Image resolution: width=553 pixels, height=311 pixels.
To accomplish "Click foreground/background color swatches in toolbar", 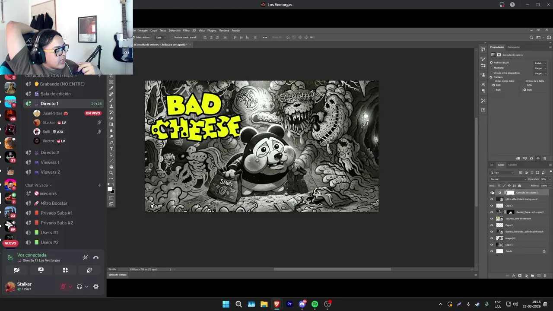I will 111,190.
